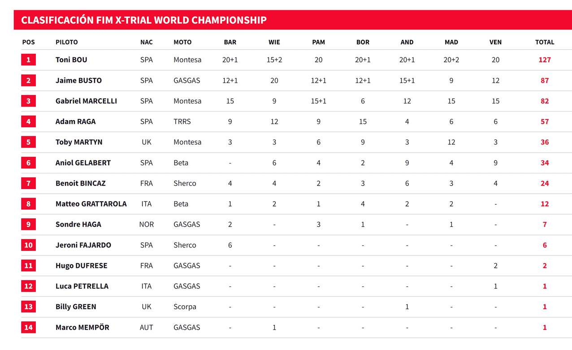Screen dimensions: 572x350
Task: Select Gabriel MARCELLI in the standings
Action: [x=86, y=101]
